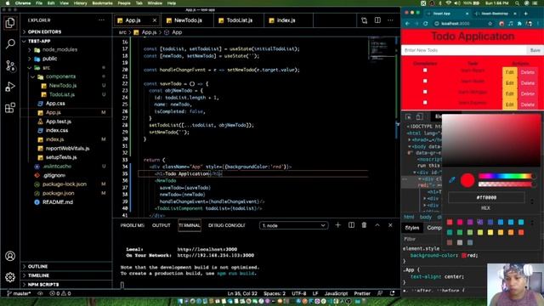The image size is (544, 306).
Task: Maximize the terminal panel with chevron up
Action: 377,225
